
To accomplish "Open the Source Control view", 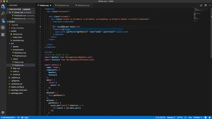I will pos(3,20).
